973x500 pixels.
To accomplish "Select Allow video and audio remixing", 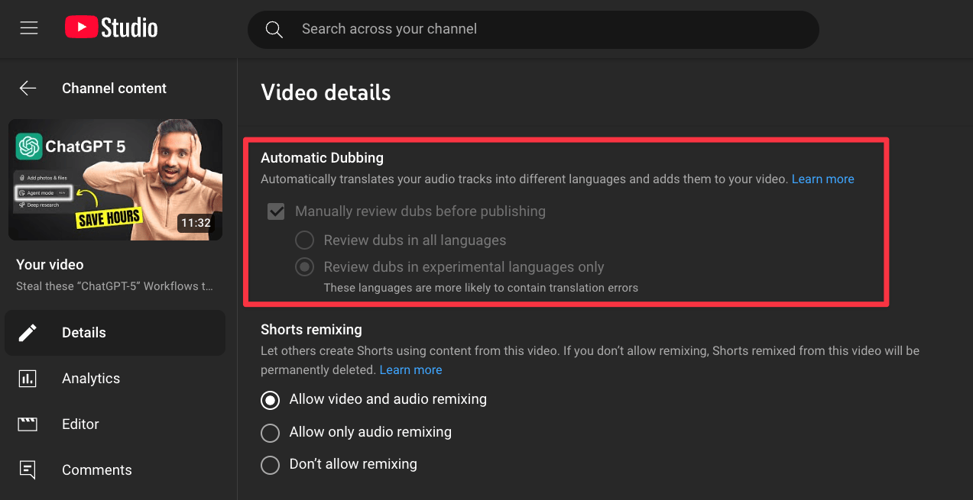I will click(x=270, y=399).
